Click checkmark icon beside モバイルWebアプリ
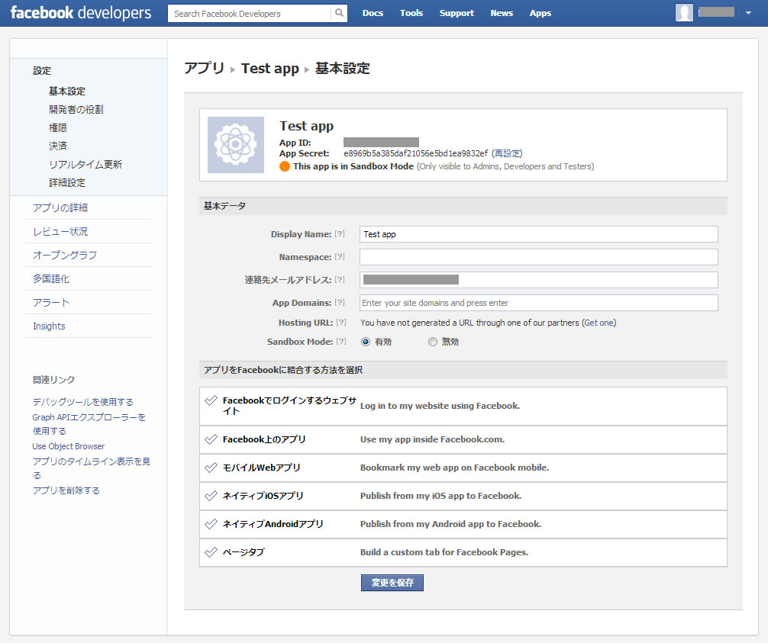 [x=211, y=468]
